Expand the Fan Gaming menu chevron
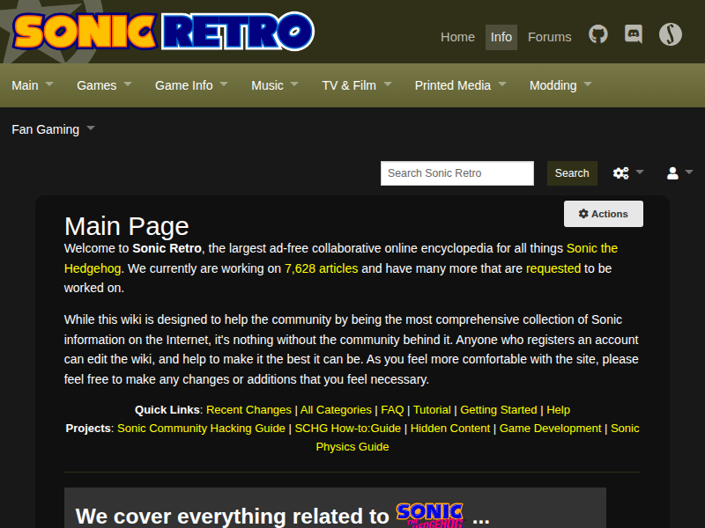Screen dimensions: 705x528 pyautogui.click(x=89, y=129)
